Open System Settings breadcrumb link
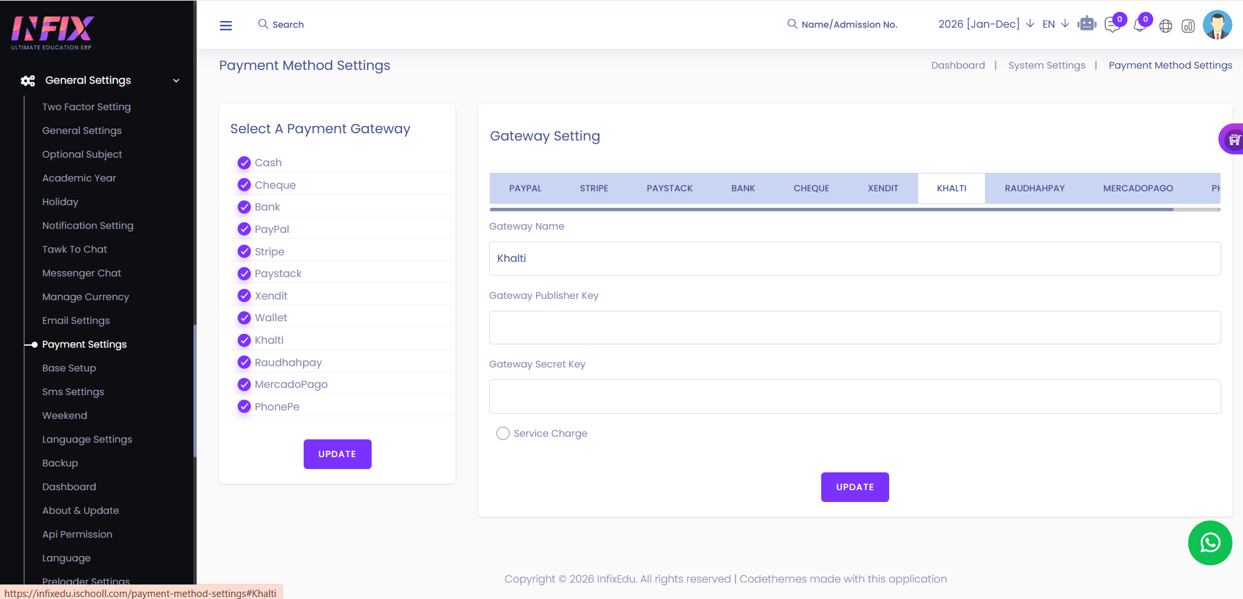 (x=1046, y=65)
